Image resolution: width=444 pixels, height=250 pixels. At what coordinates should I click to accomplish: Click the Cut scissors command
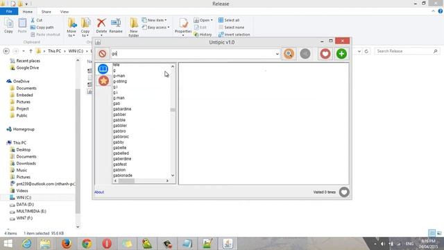36,20
